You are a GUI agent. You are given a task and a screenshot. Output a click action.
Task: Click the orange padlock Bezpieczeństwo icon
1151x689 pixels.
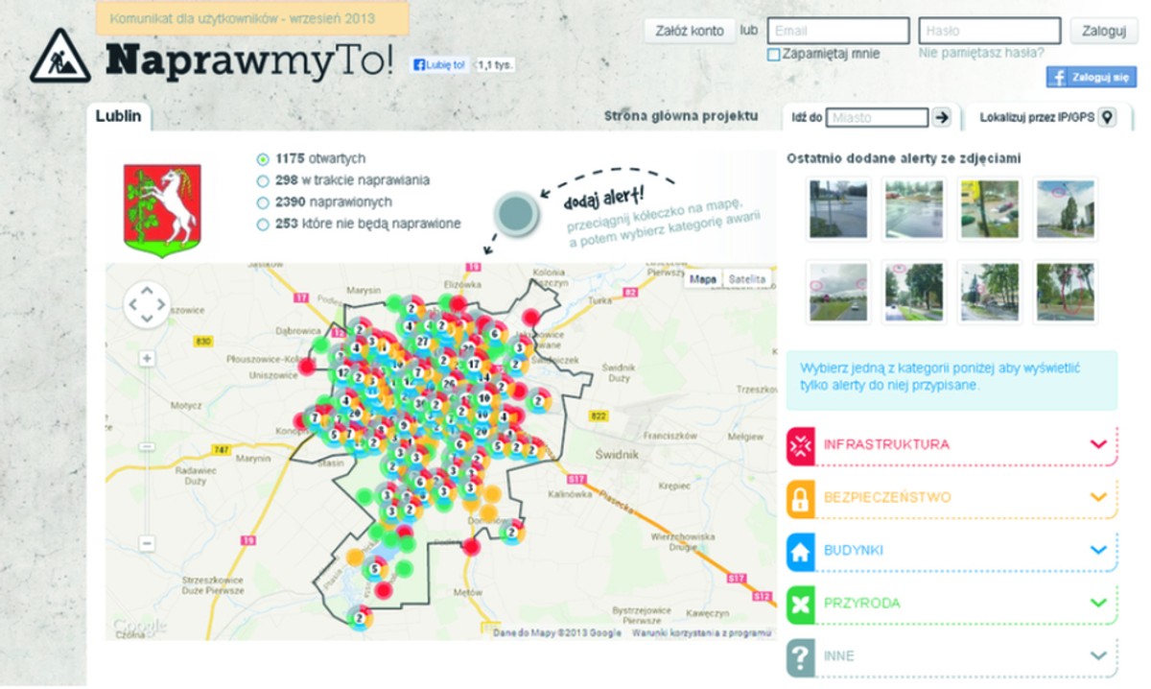[x=800, y=498]
